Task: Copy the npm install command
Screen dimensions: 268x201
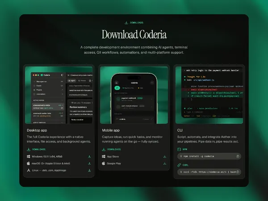Action: [238, 156]
